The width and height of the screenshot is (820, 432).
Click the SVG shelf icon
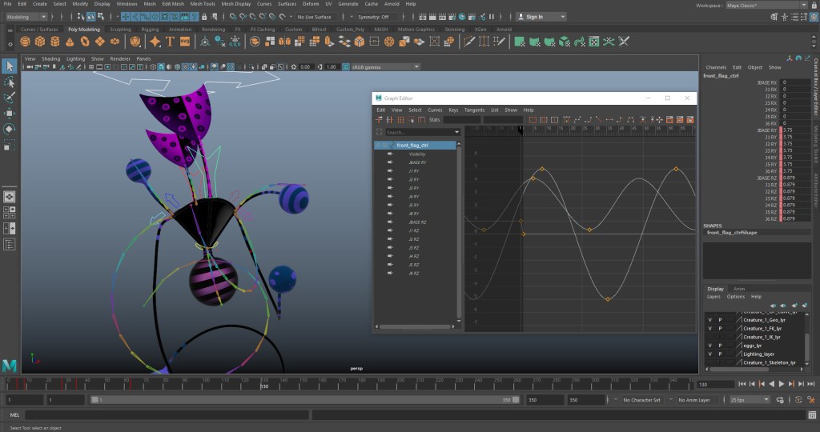pyautogui.click(x=185, y=42)
